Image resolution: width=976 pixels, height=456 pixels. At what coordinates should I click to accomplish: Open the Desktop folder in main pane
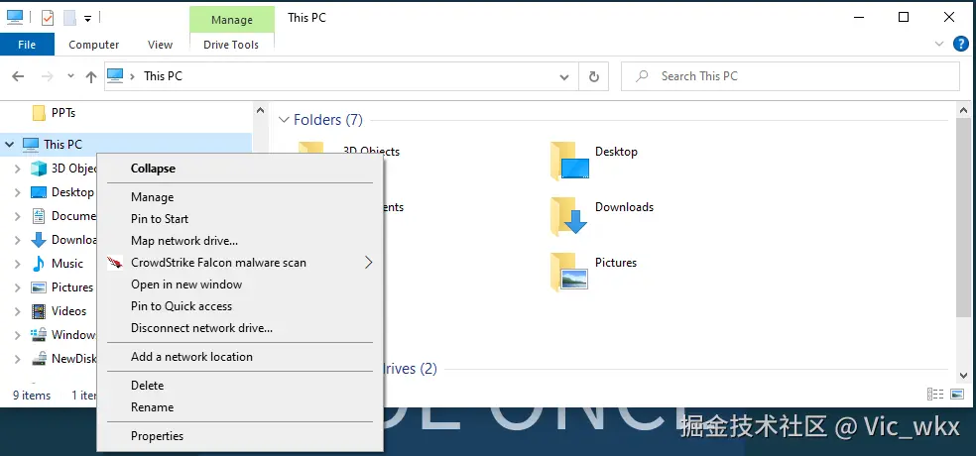(x=569, y=160)
